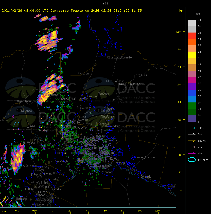This screenshot has height=214, width=211.
Task: Click the Divisadero place label
Action: (x=113, y=126)
